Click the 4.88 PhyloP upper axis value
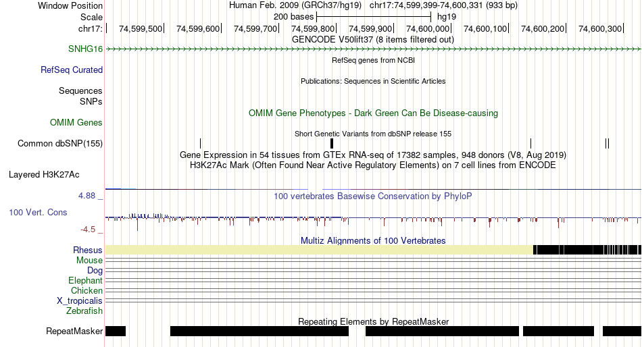 coord(87,196)
